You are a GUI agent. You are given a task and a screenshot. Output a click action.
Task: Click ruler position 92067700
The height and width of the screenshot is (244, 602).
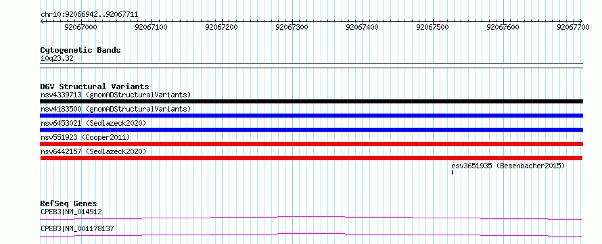point(573,27)
